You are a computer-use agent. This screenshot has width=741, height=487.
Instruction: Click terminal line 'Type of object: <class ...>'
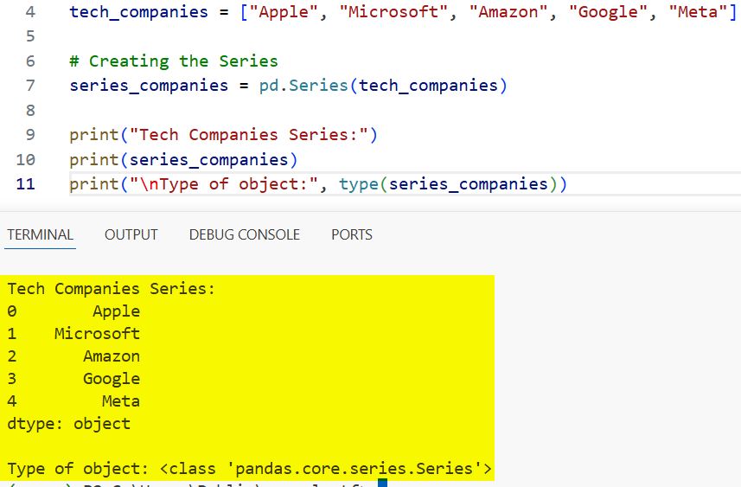(250, 469)
